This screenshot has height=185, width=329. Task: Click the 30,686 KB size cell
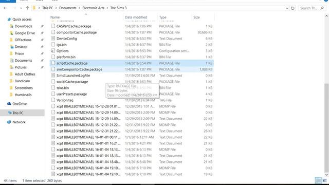(205, 32)
